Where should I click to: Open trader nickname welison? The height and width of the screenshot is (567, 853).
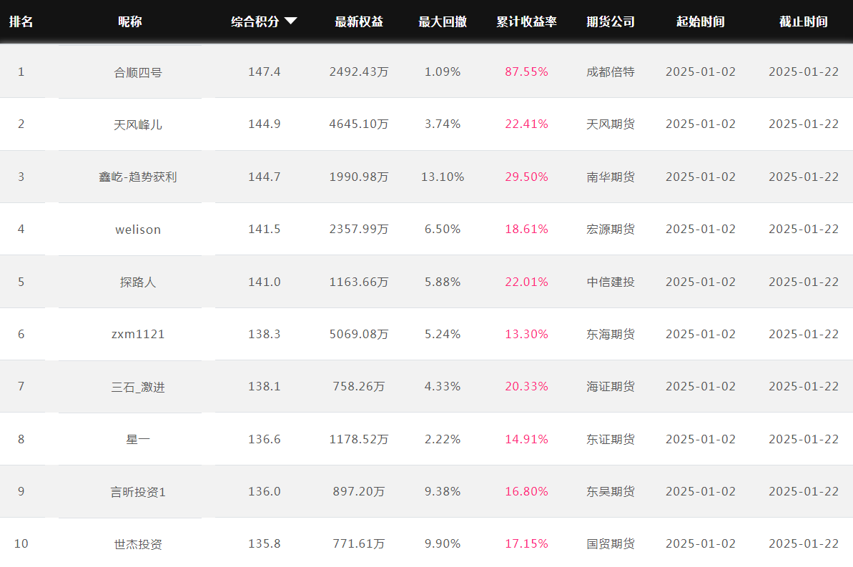click(x=138, y=230)
